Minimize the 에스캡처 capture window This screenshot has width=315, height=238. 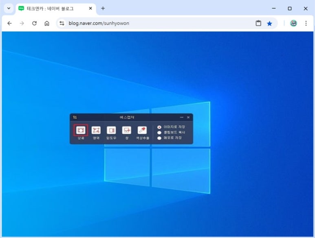pyautogui.click(x=182, y=117)
